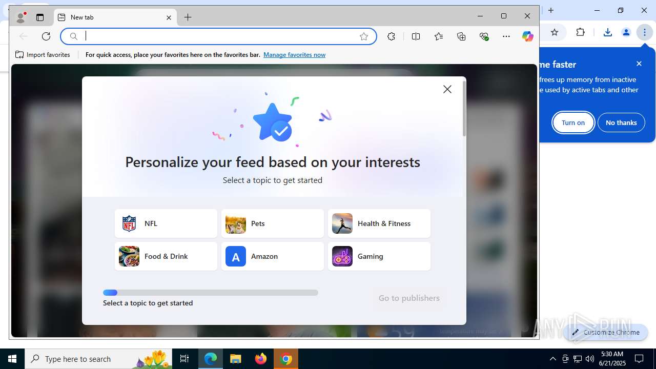656x369 pixels.
Task: Open the notification center icon
Action: (x=640, y=359)
